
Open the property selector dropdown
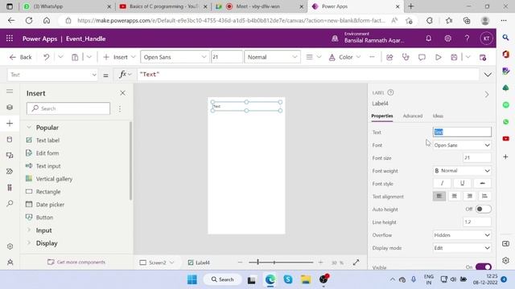[52, 75]
